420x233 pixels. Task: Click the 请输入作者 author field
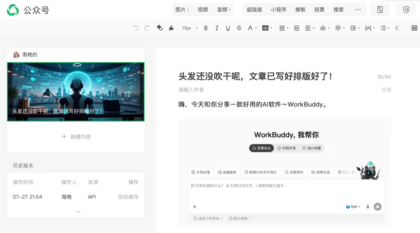(x=191, y=90)
